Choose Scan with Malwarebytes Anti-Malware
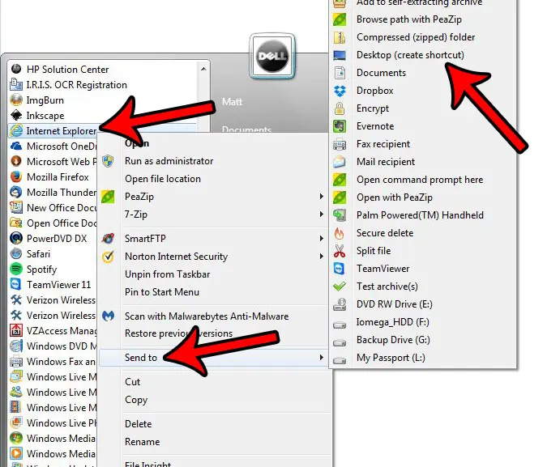 pos(206,316)
